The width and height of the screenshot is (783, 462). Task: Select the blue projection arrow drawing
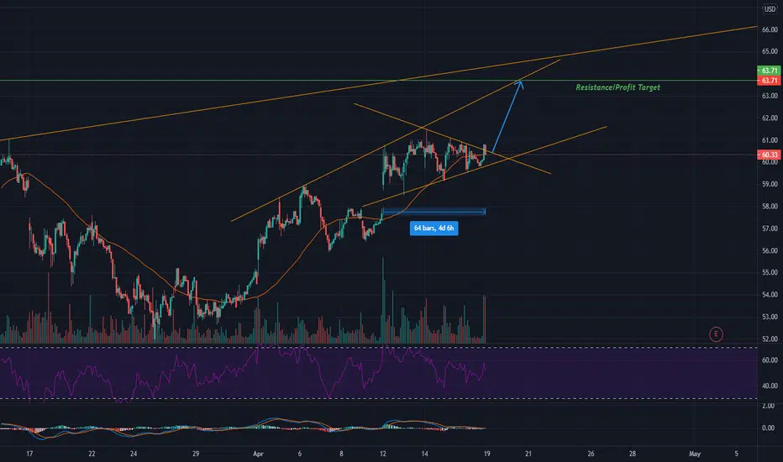click(x=507, y=116)
